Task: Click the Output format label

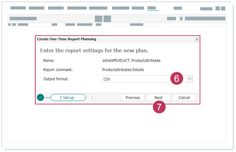Action: tap(56, 79)
